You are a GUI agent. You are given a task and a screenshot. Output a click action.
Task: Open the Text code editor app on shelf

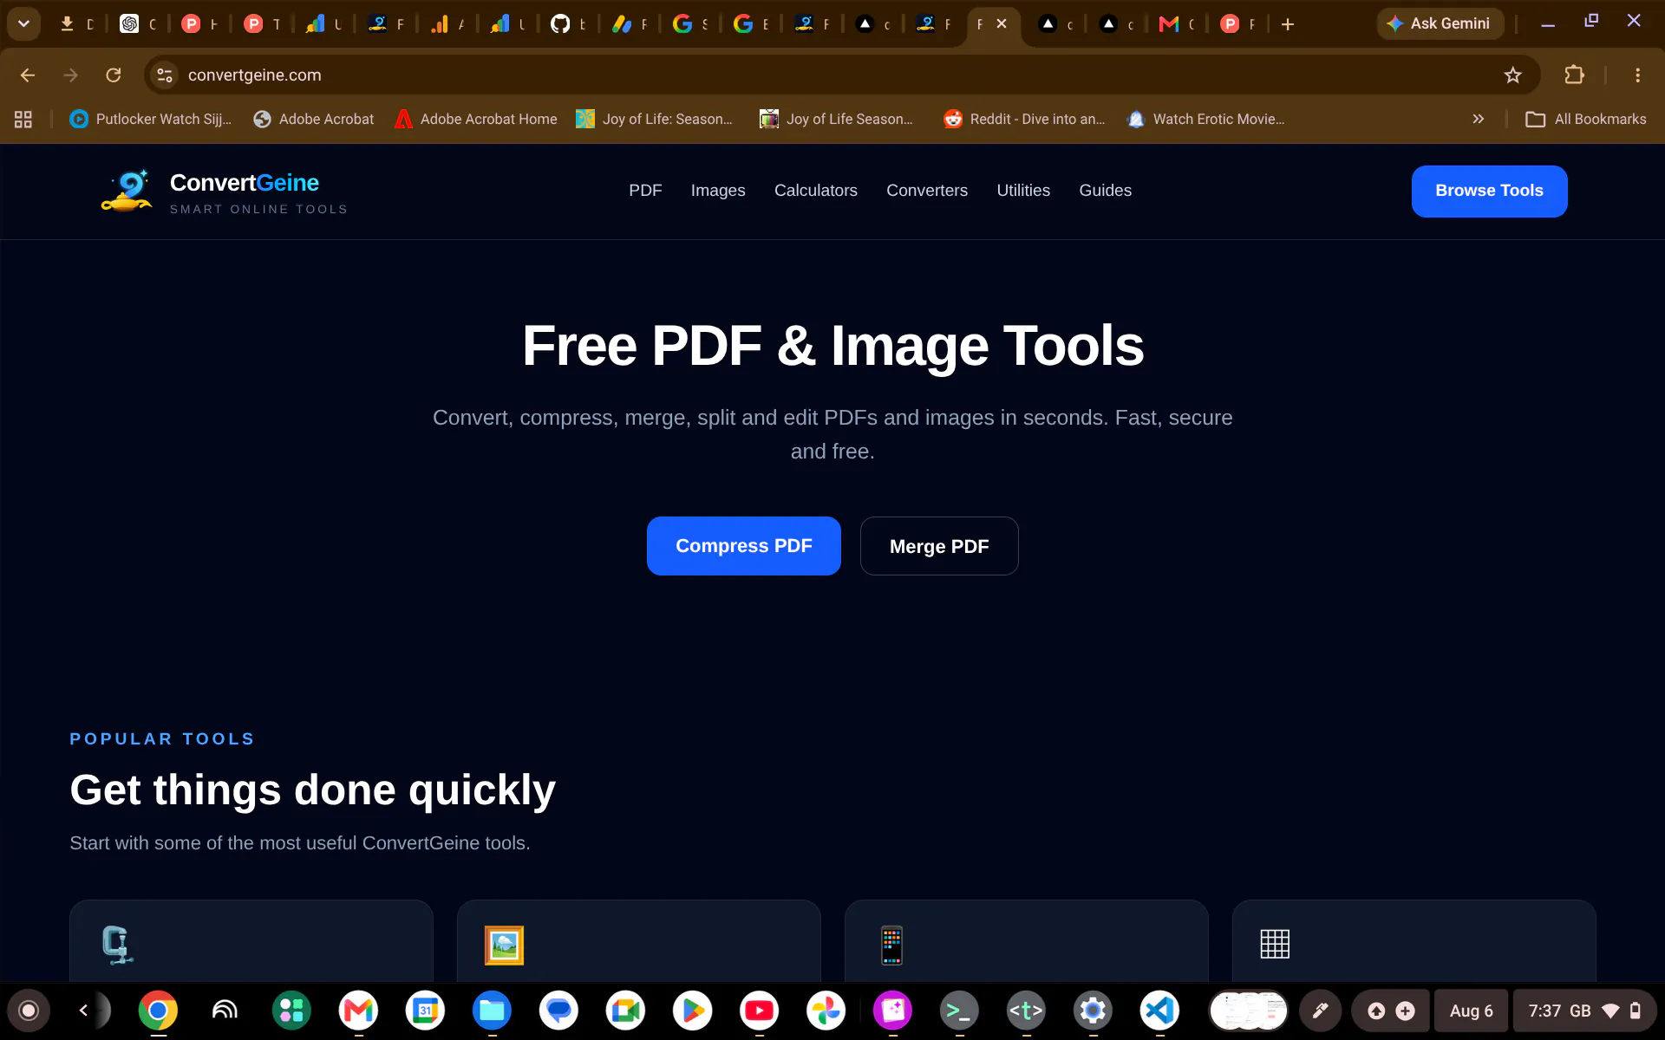coord(1026,1011)
